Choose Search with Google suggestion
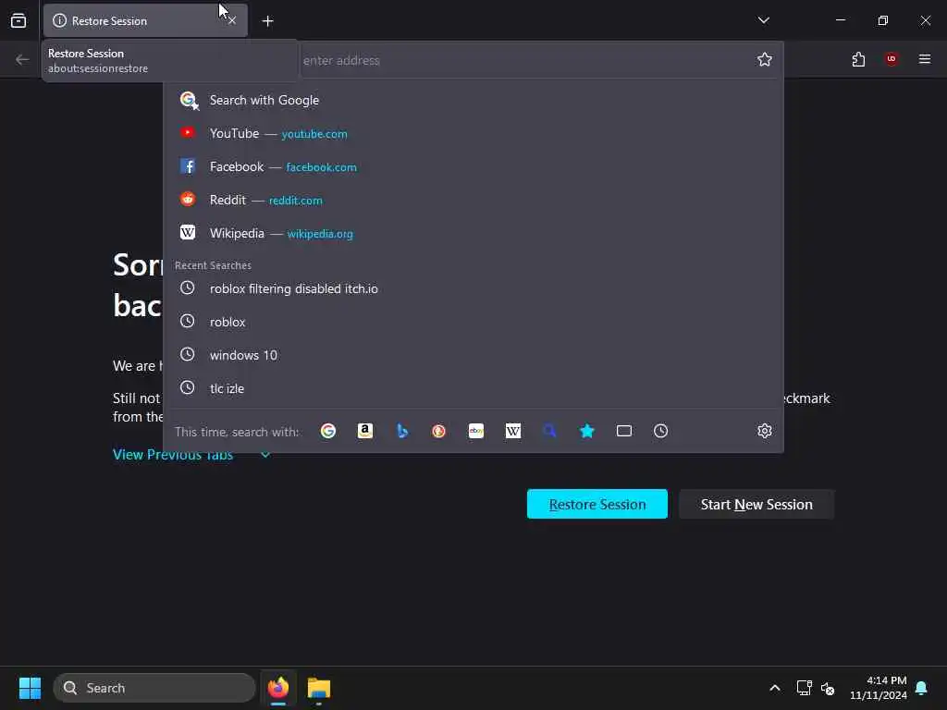The height and width of the screenshot is (710, 947). click(473, 100)
